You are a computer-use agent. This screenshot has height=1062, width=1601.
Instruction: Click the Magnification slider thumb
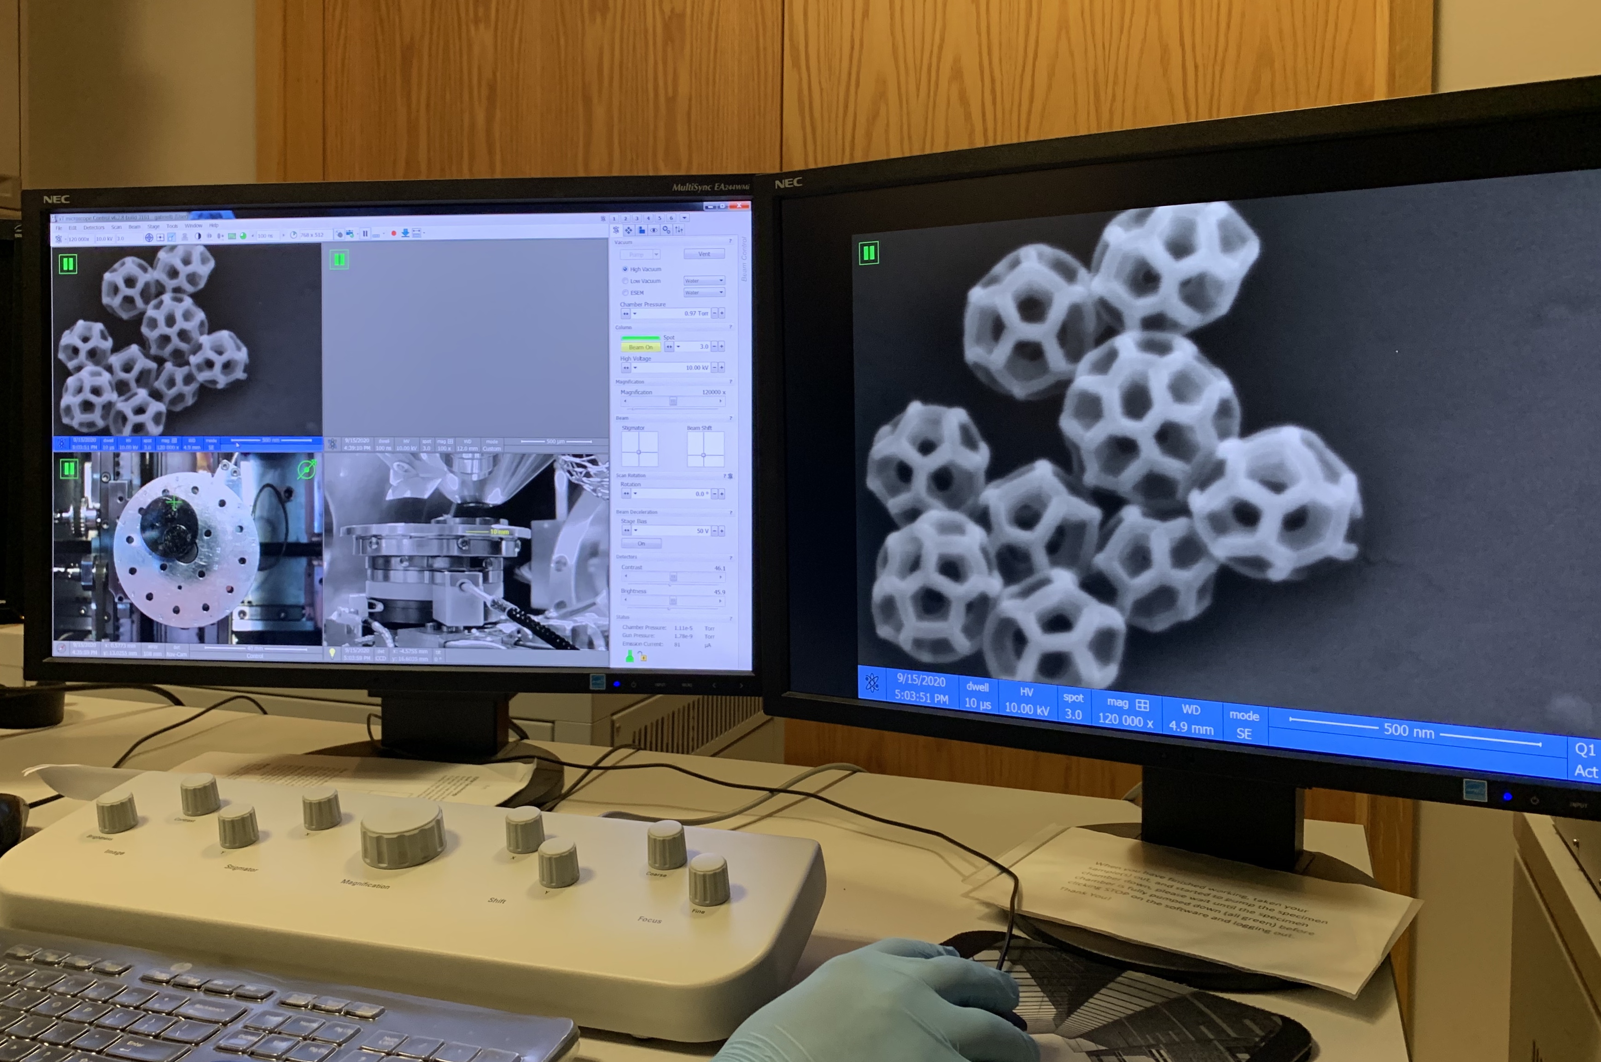[x=673, y=401]
